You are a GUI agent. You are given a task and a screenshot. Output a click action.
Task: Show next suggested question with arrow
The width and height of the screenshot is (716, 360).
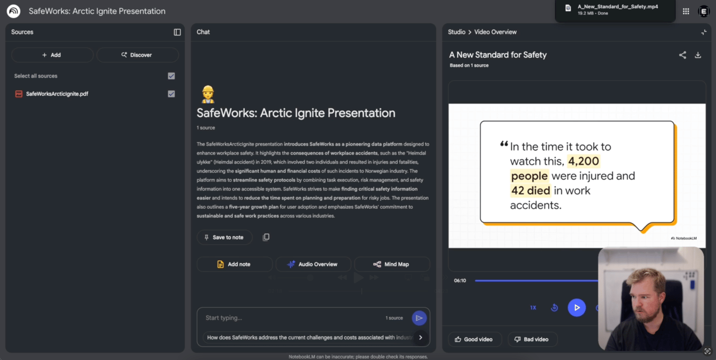(421, 338)
